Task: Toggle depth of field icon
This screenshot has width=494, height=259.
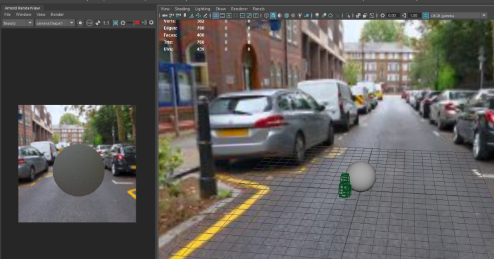Action: (x=337, y=15)
